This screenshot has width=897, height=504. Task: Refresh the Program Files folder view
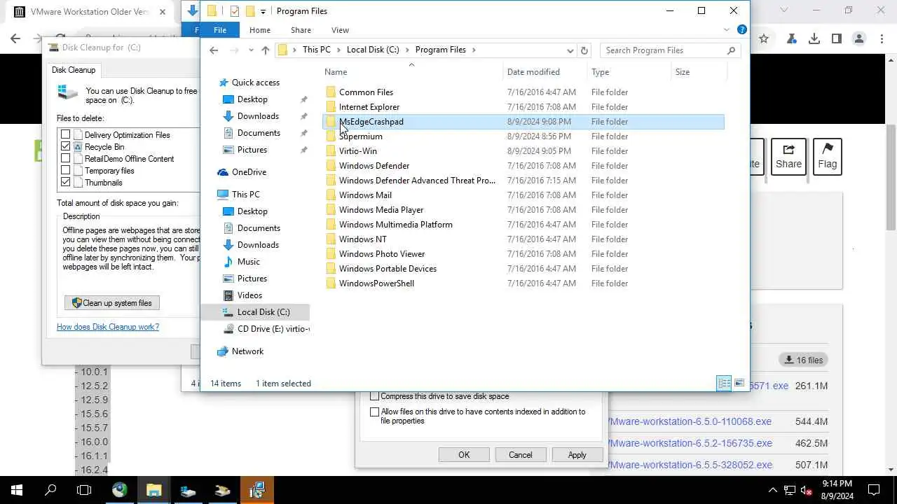(584, 50)
